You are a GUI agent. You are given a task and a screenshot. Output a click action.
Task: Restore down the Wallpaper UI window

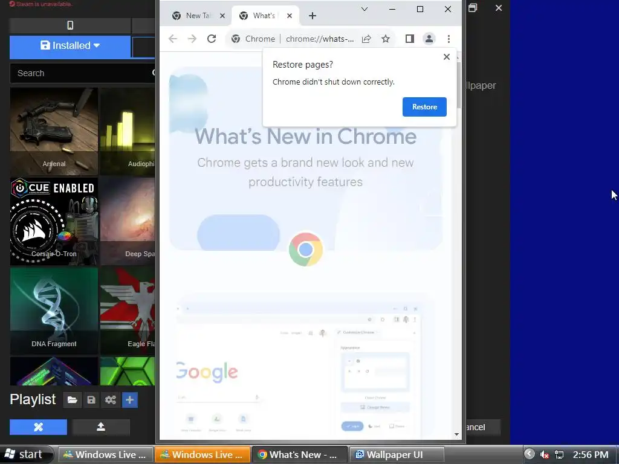[x=473, y=8]
